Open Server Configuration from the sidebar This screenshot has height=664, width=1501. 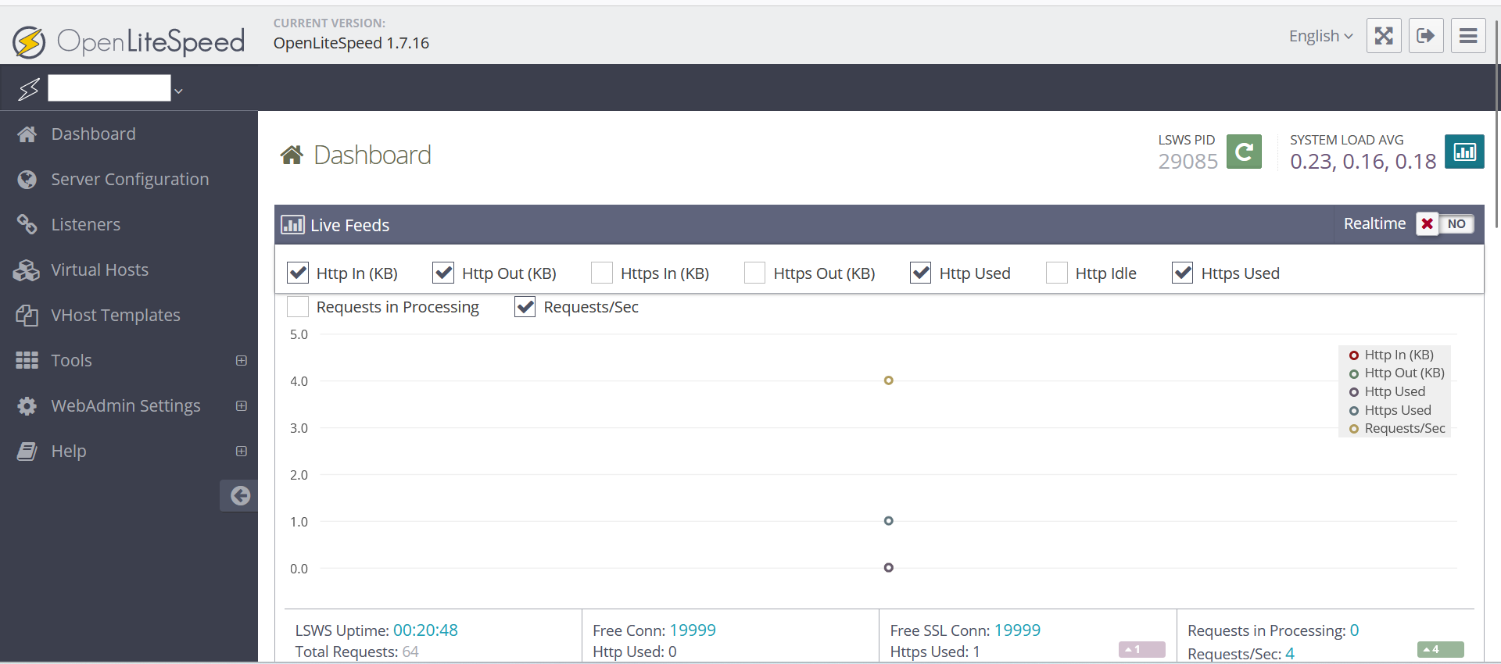(130, 180)
